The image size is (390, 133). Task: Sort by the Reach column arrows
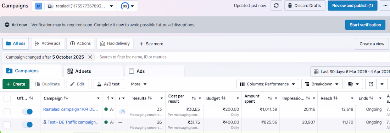335,98
